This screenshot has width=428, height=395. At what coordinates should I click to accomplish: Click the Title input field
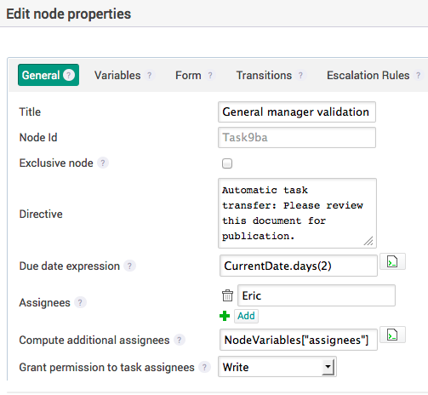click(x=297, y=112)
